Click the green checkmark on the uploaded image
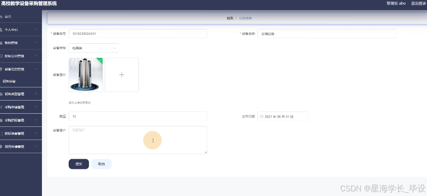 [100, 60]
